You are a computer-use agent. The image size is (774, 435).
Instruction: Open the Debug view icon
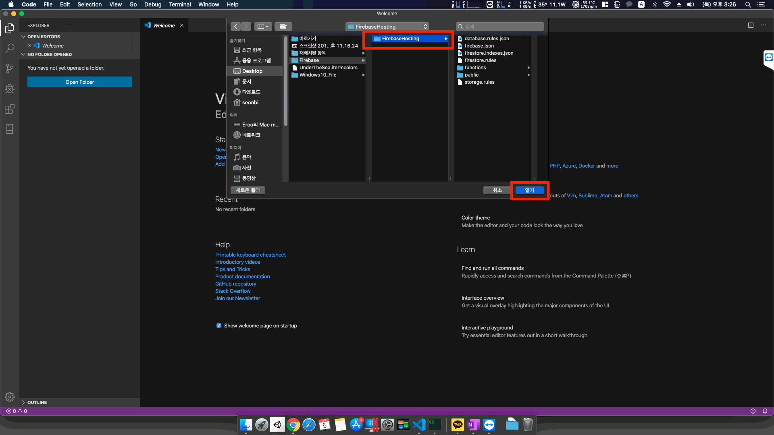click(x=10, y=89)
